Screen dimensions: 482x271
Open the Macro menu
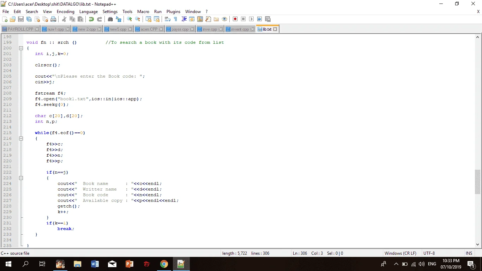(143, 12)
